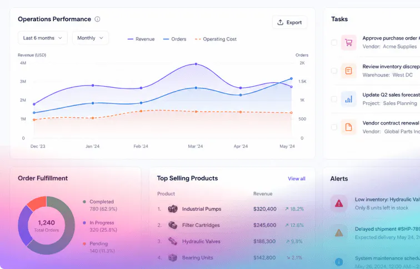Click the Delayed shipment alert title

pyautogui.click(x=387, y=229)
